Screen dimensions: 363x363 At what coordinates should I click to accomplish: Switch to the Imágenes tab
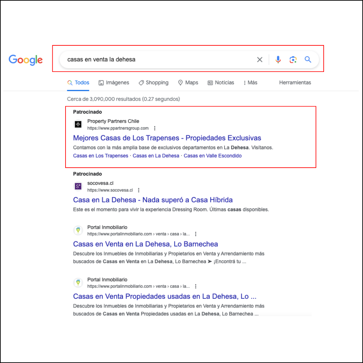pos(114,83)
